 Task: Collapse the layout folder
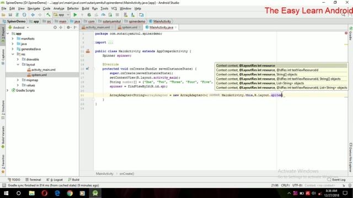click(x=18, y=64)
